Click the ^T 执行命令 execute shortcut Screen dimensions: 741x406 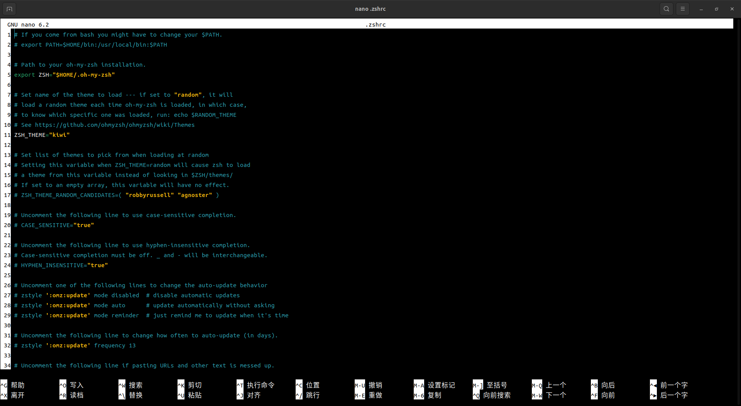(256, 385)
